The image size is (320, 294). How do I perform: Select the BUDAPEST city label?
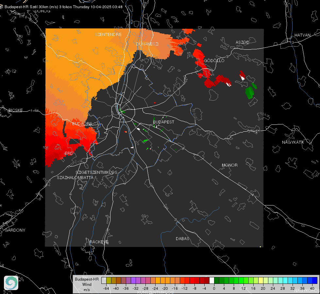[x=163, y=122]
